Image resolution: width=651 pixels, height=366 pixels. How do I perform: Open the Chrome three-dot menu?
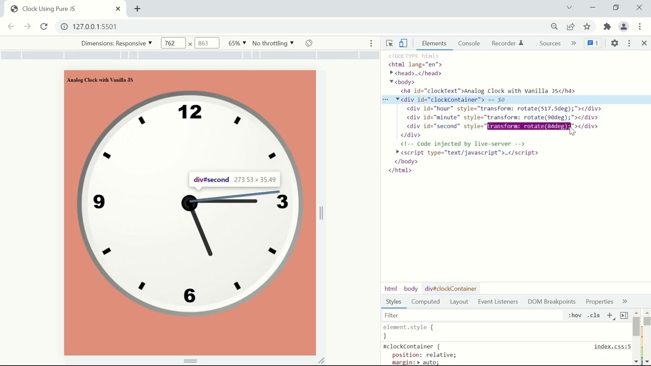pyautogui.click(x=640, y=26)
